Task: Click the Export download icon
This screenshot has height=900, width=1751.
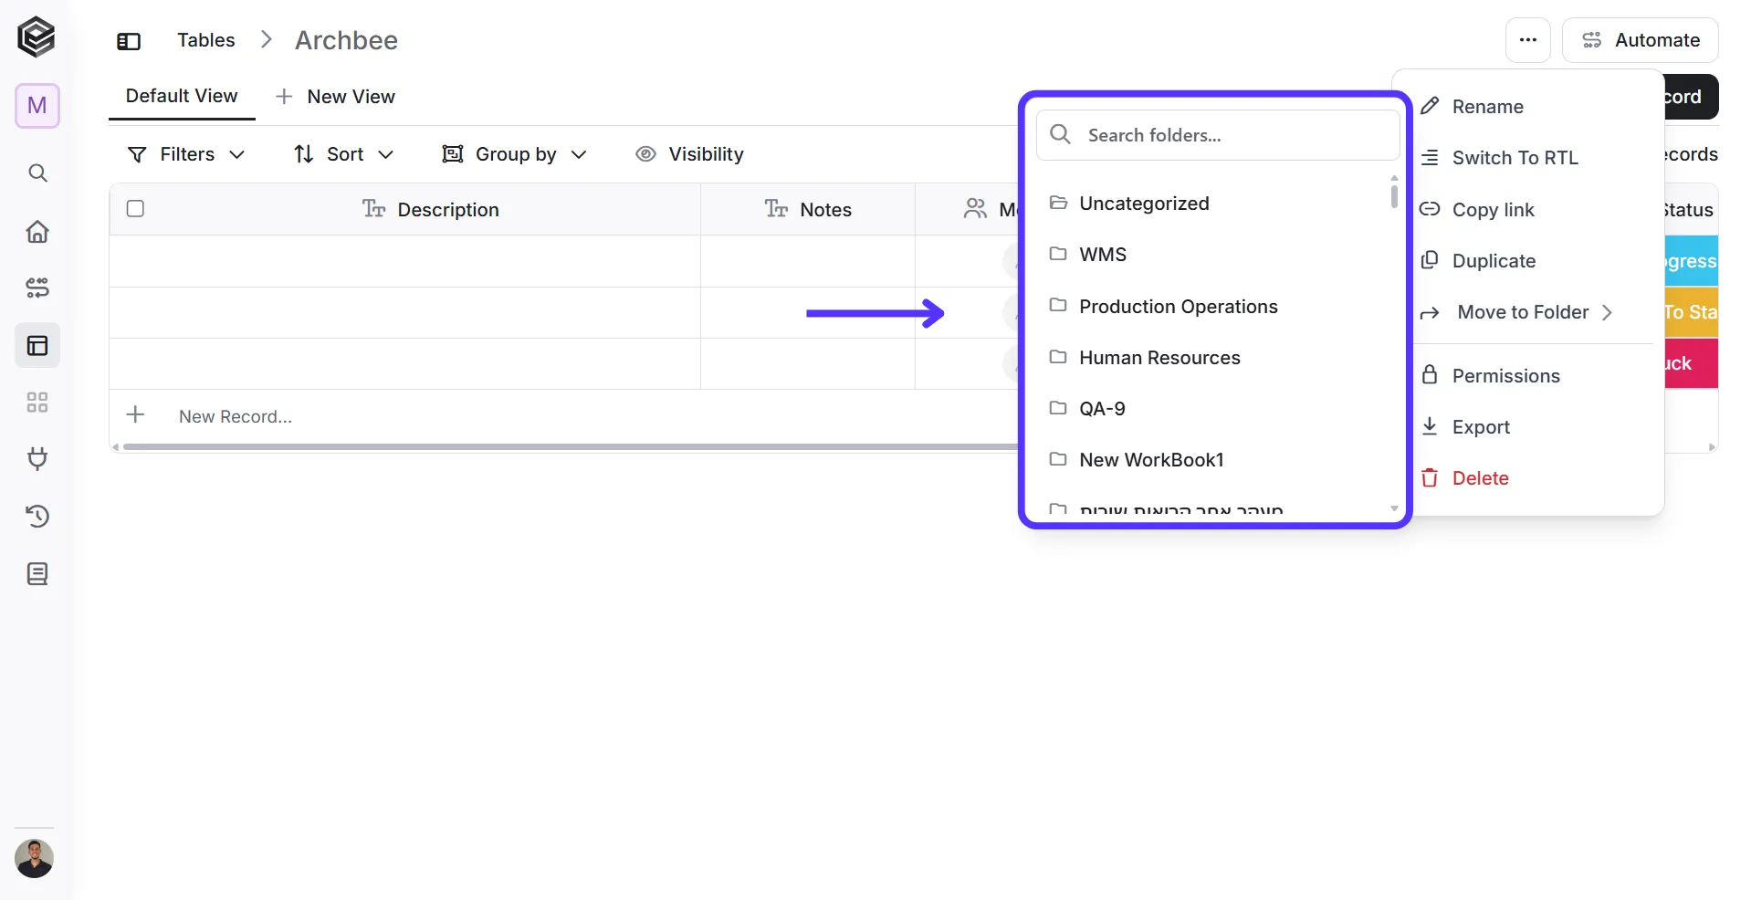Action: coord(1430,427)
